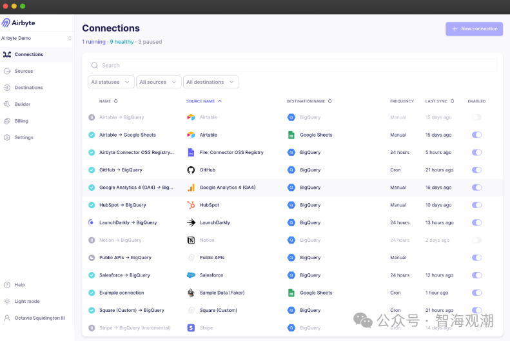
Task: Click the Search input field
Action: coord(292,65)
